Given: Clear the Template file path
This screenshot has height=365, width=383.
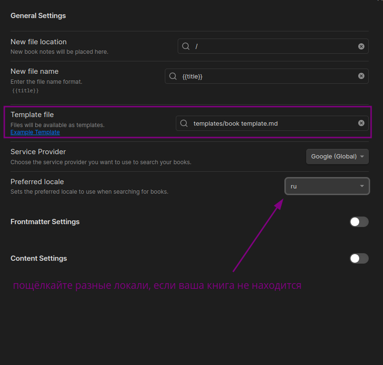Looking at the screenshot, I should 361,123.
